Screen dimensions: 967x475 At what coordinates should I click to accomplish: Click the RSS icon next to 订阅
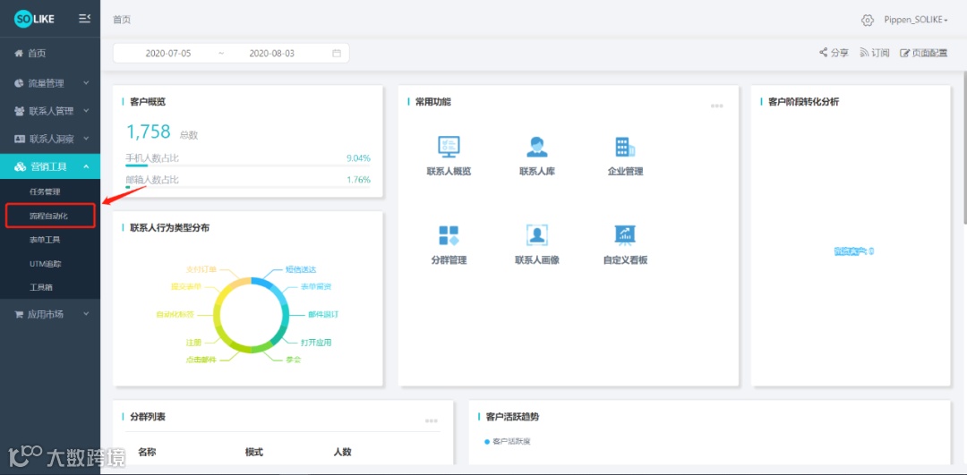(x=865, y=53)
